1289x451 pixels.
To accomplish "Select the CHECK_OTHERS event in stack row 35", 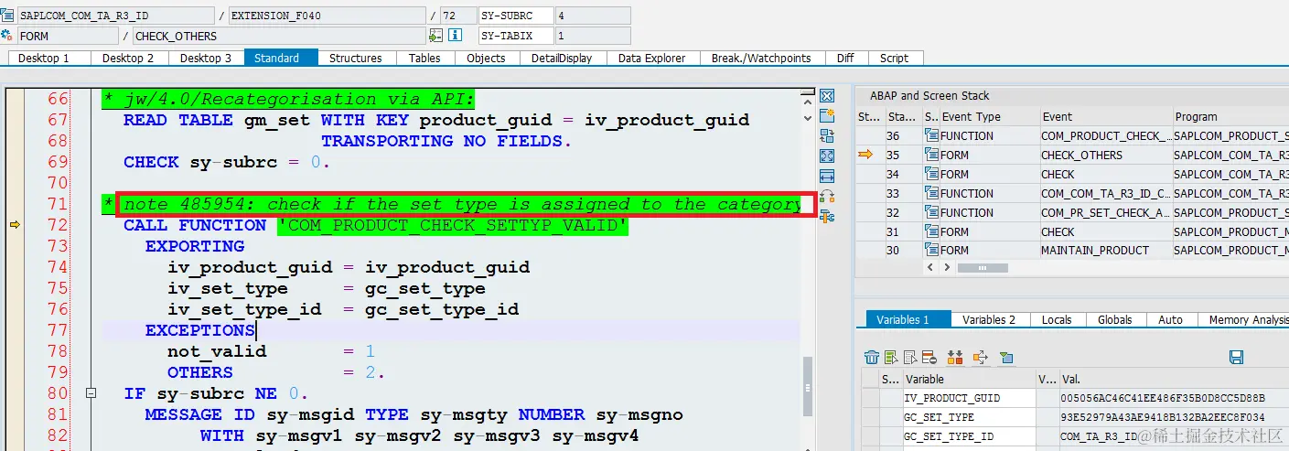I will 1105,155.
